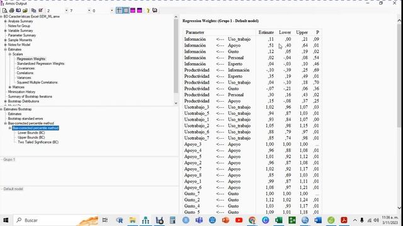Select Notes for Group in tree
The height and width of the screenshot is (226, 403).
coord(19,26)
